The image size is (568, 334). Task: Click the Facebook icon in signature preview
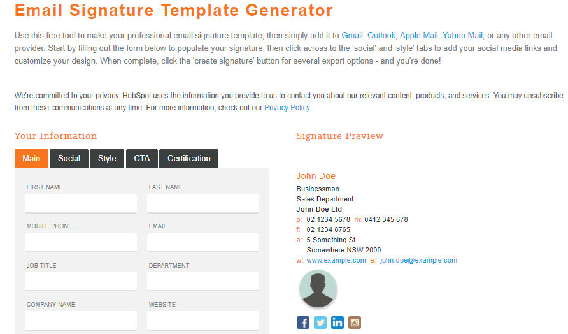point(303,323)
